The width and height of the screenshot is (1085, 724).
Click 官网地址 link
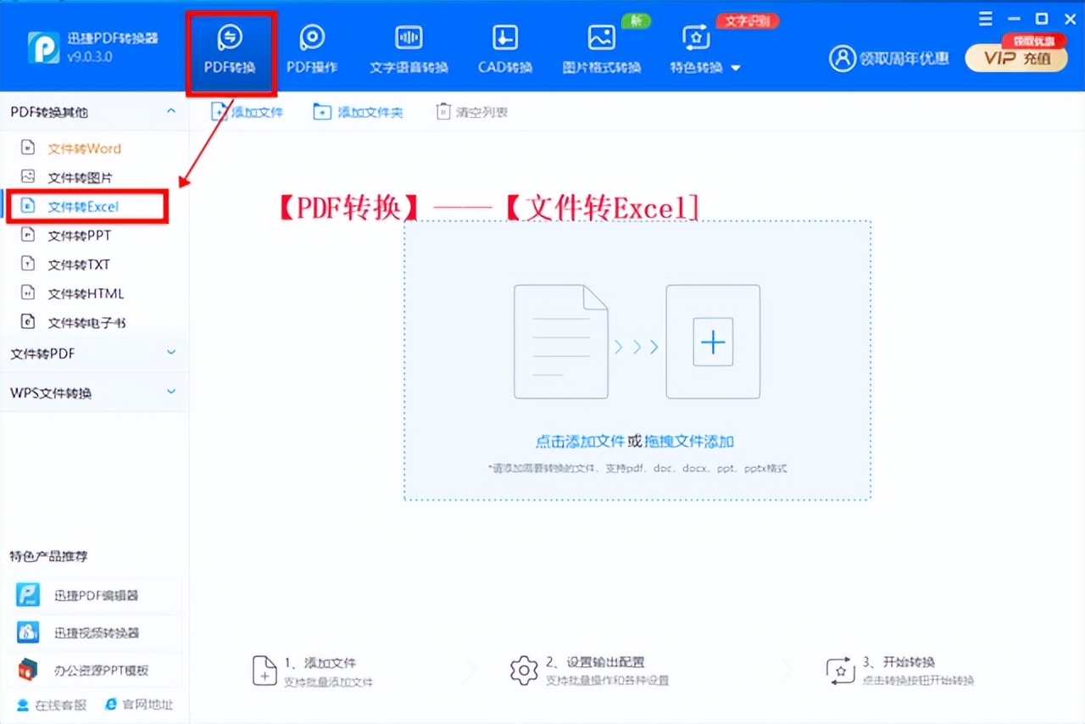click(x=139, y=705)
